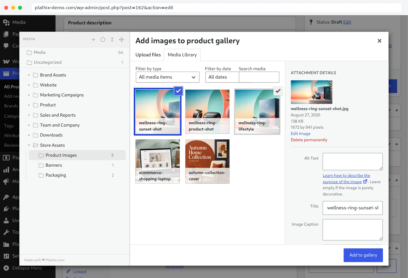Viewport: 408px width, 278px height.
Task: Click the Add to gallery button
Action: point(363,255)
